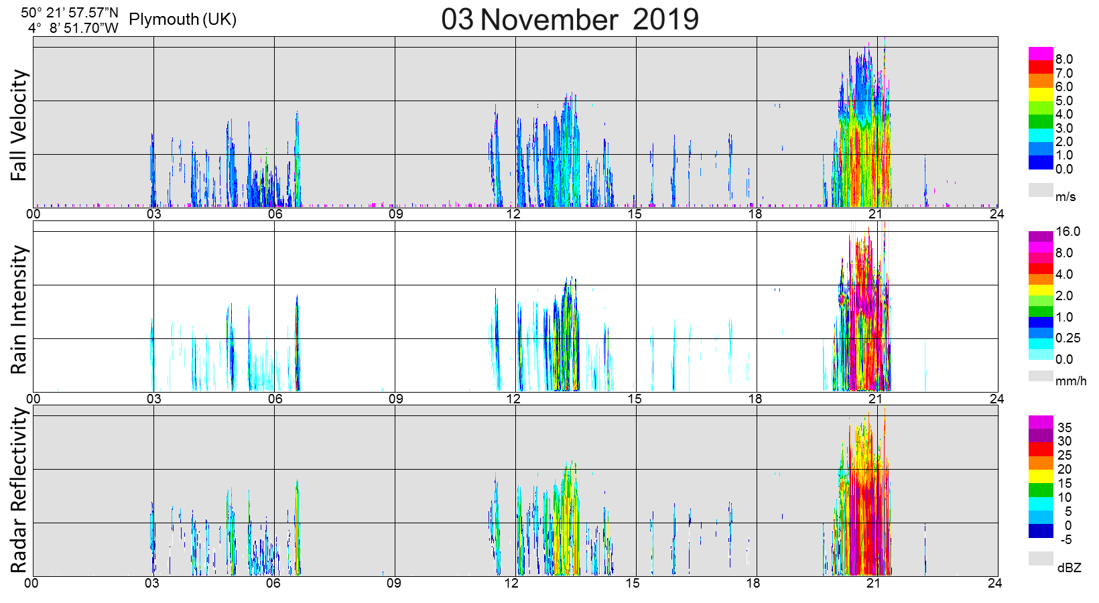Click hour label '15' under Rain Intensity panel

[634, 399]
